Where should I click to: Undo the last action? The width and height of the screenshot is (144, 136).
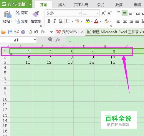(36, 32)
